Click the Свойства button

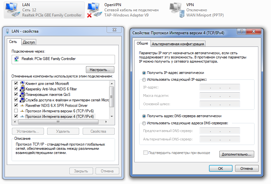[x=98, y=131]
